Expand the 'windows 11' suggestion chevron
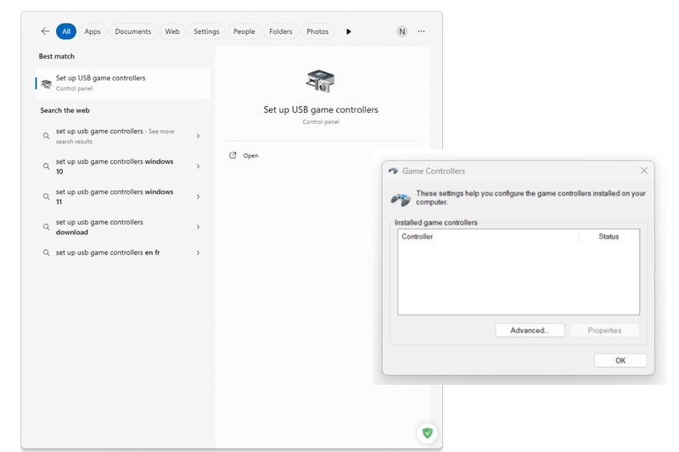Viewport: 679px width, 452px height. pyautogui.click(x=198, y=197)
